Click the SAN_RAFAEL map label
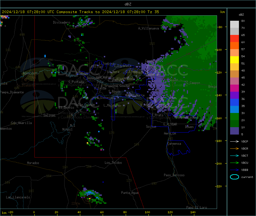256x216 pixels. pos(104,77)
